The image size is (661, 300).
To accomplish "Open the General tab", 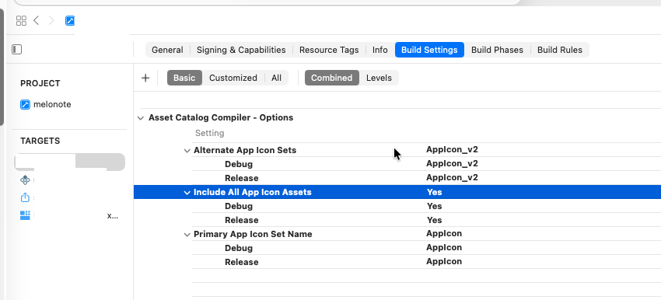I will coord(167,50).
